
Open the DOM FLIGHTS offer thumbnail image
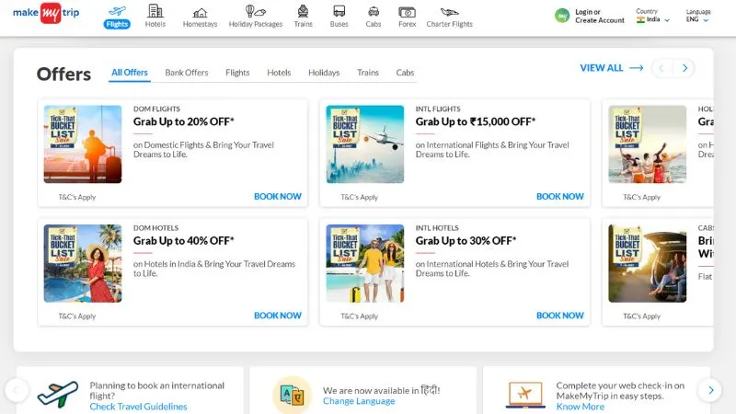(x=83, y=144)
